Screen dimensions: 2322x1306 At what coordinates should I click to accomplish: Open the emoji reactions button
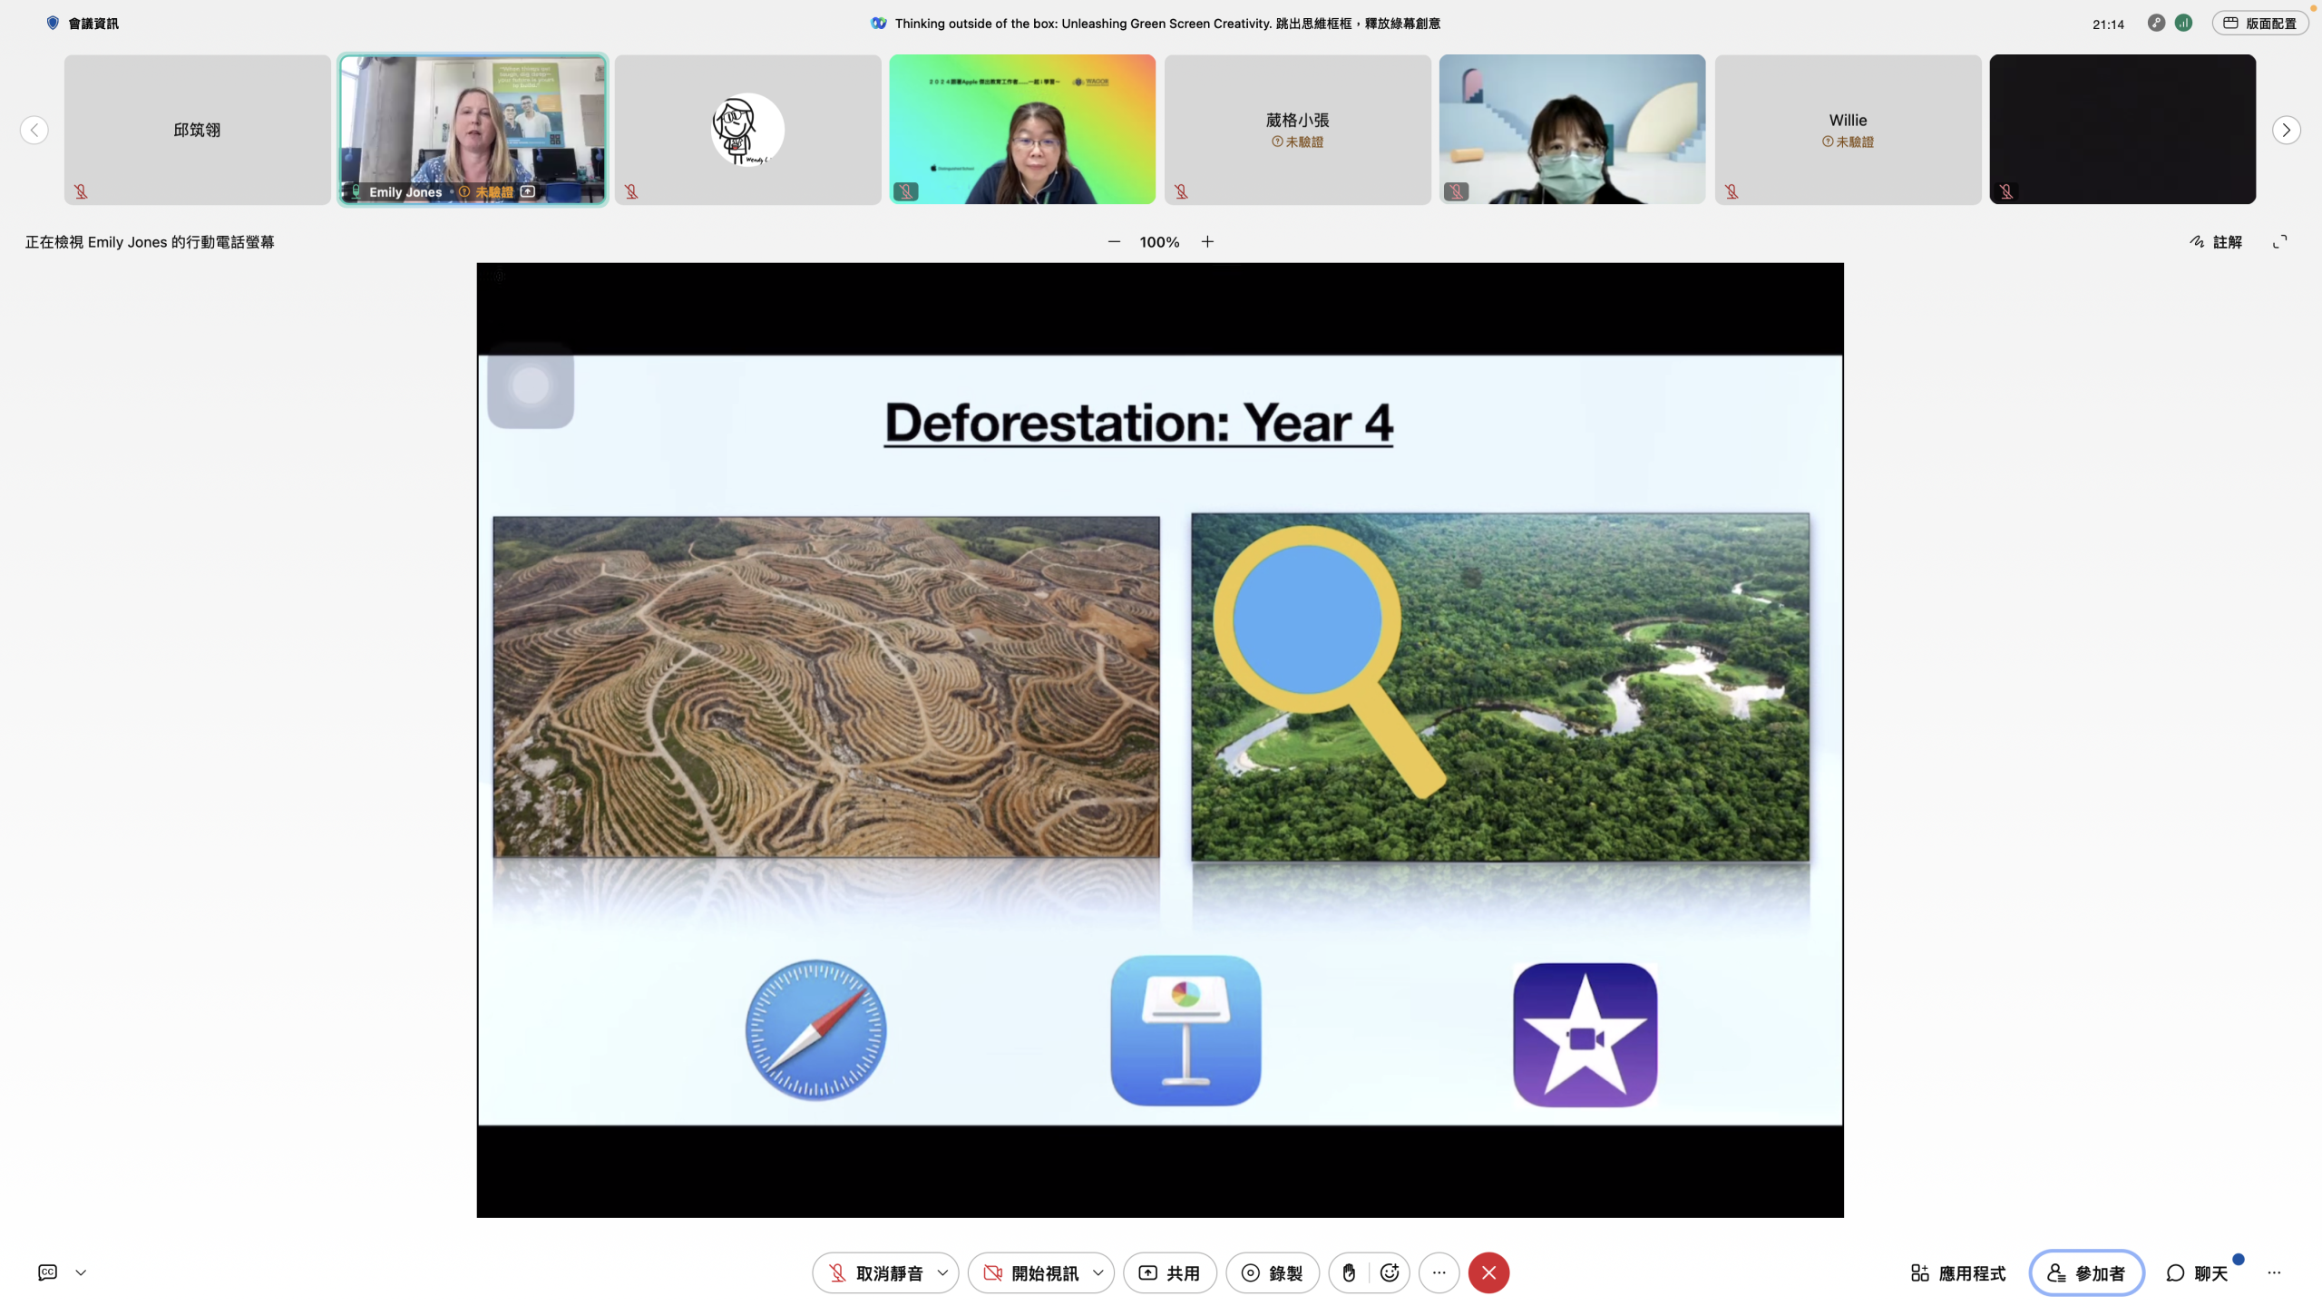click(x=1389, y=1272)
